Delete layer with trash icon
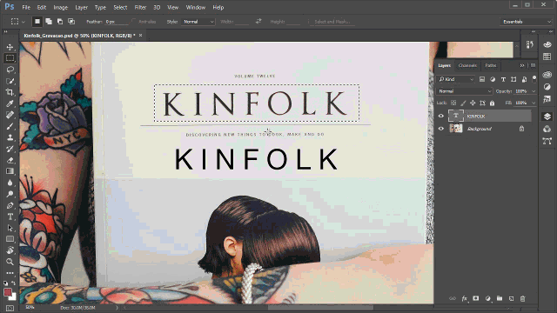Viewport: 557px width, 313px height. point(522,299)
